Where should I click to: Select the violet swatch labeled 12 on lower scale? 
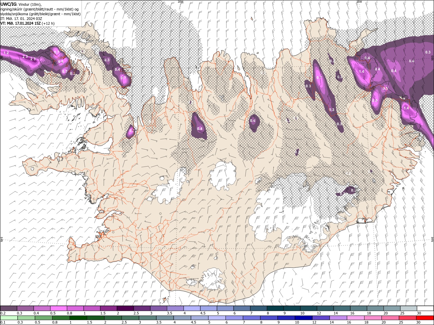coord(321,318)
